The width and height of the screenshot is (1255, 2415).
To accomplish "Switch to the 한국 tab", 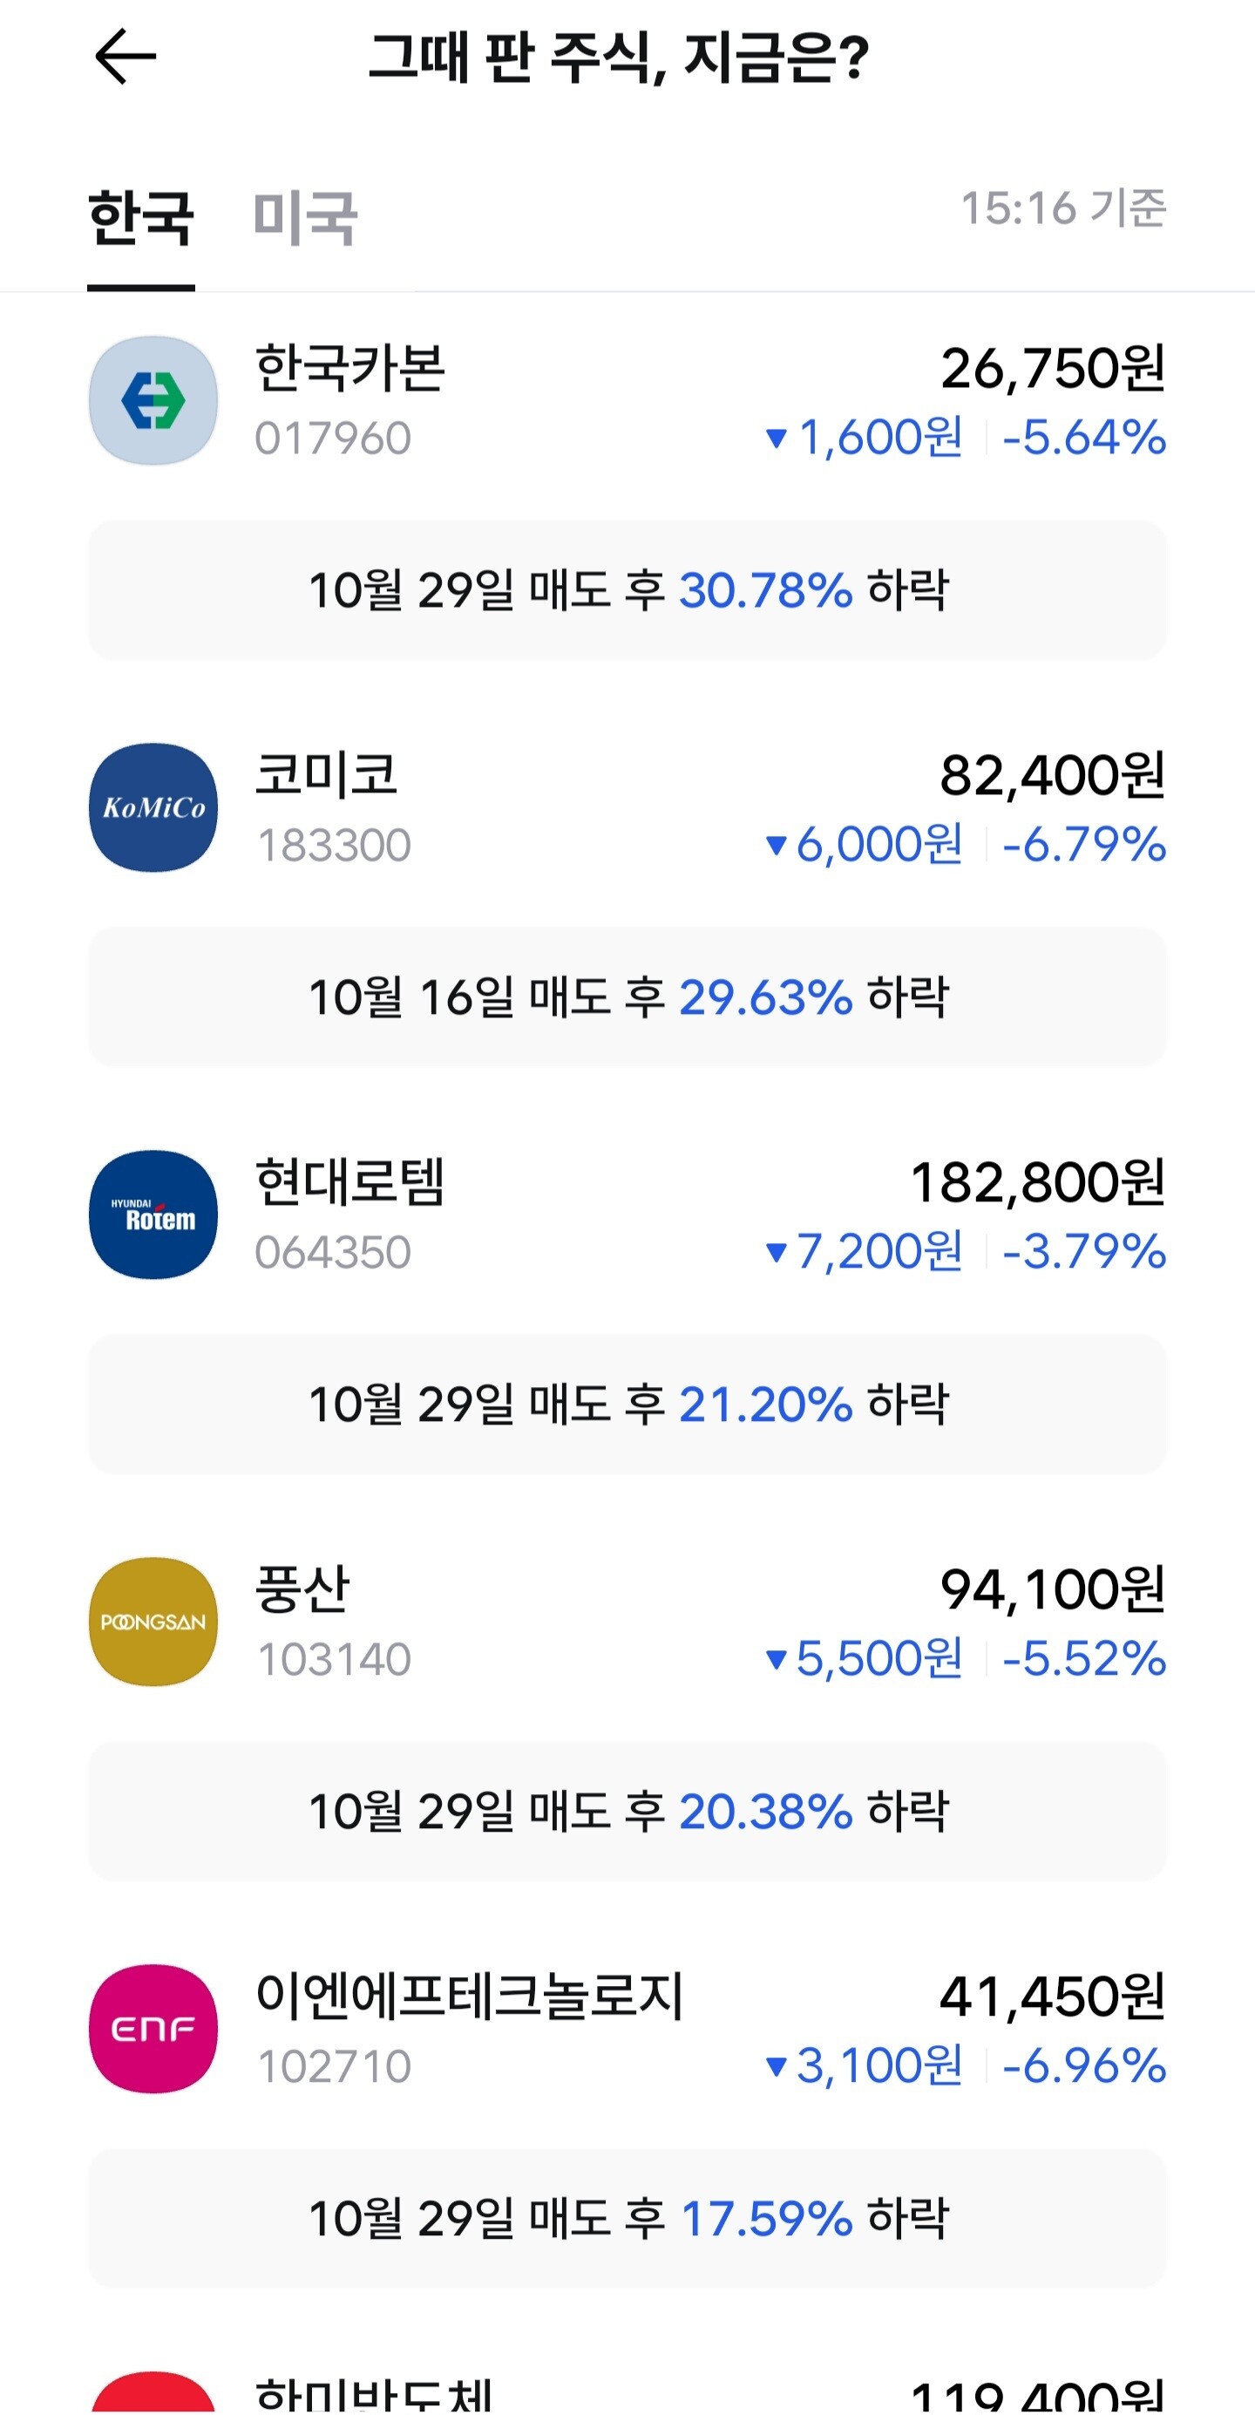I will [140, 217].
